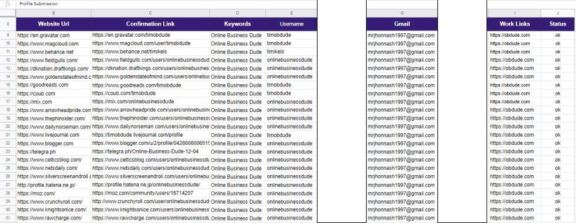Click the Website Url header cell

coord(54,24)
